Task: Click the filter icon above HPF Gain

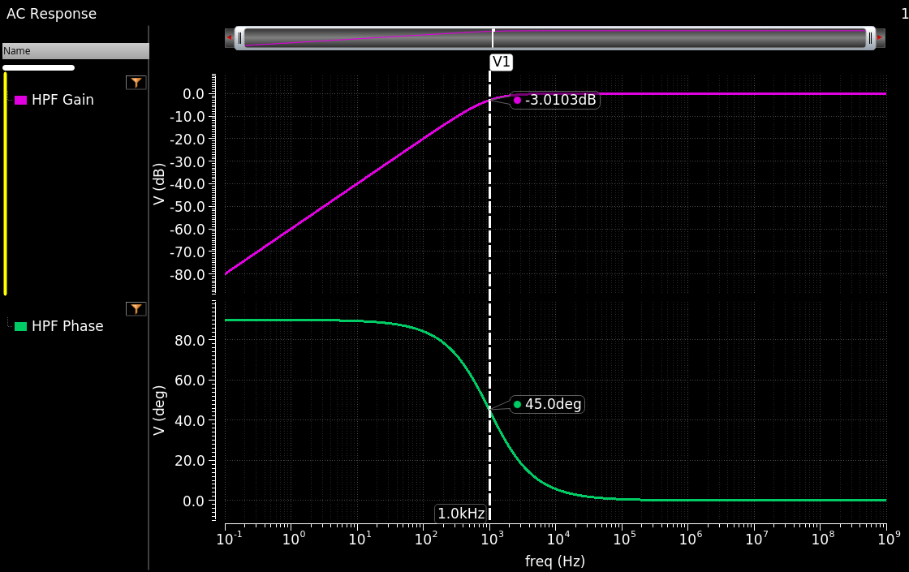Action: pyautogui.click(x=136, y=82)
